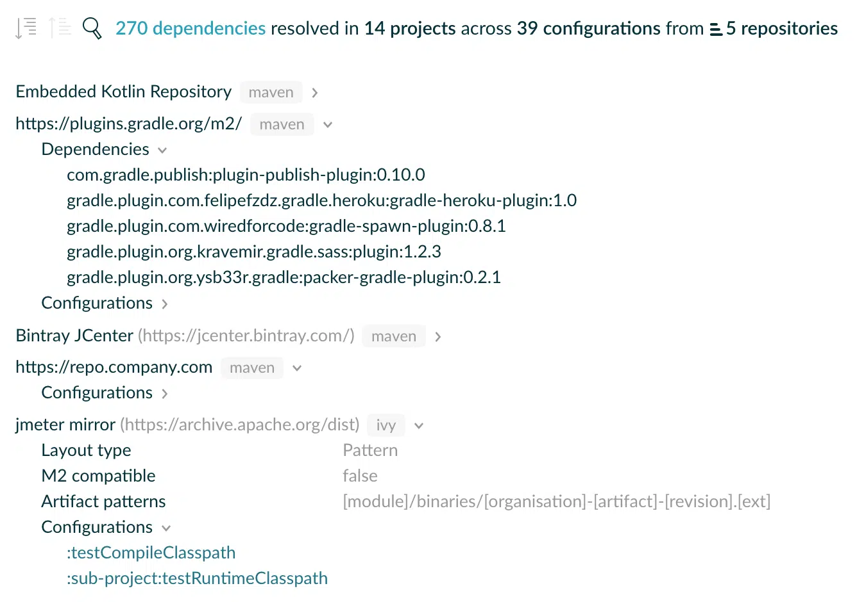Collapse the plugins.gradle.org/m2 repository
Viewport: 857px width, 602px height.
click(x=328, y=125)
